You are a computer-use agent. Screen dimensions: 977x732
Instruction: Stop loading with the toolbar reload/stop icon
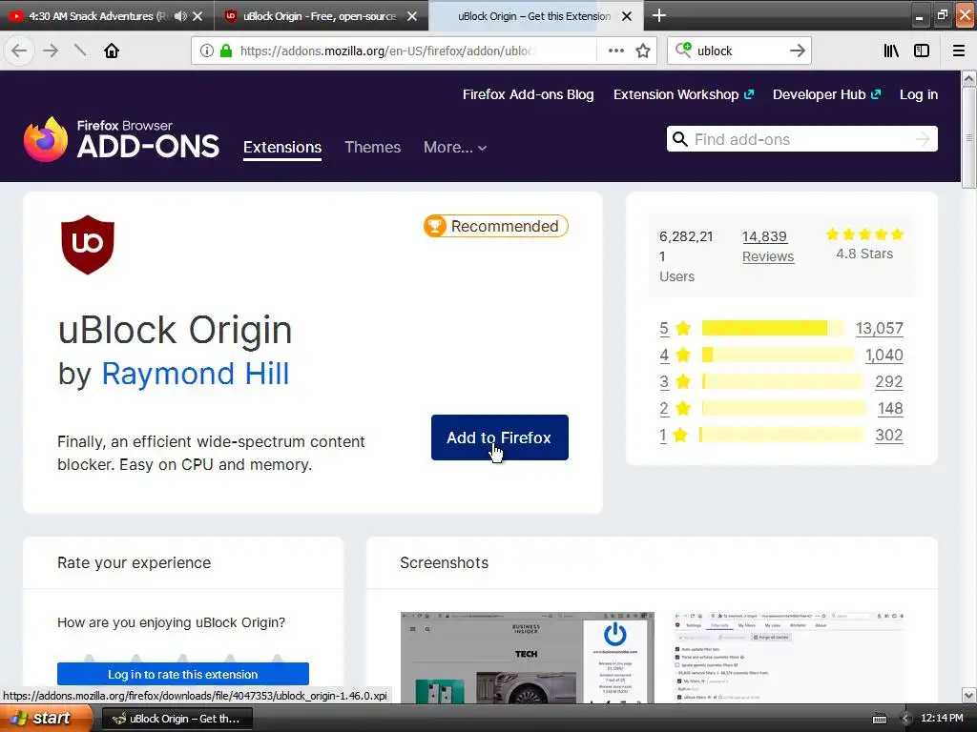pyautogui.click(x=80, y=51)
